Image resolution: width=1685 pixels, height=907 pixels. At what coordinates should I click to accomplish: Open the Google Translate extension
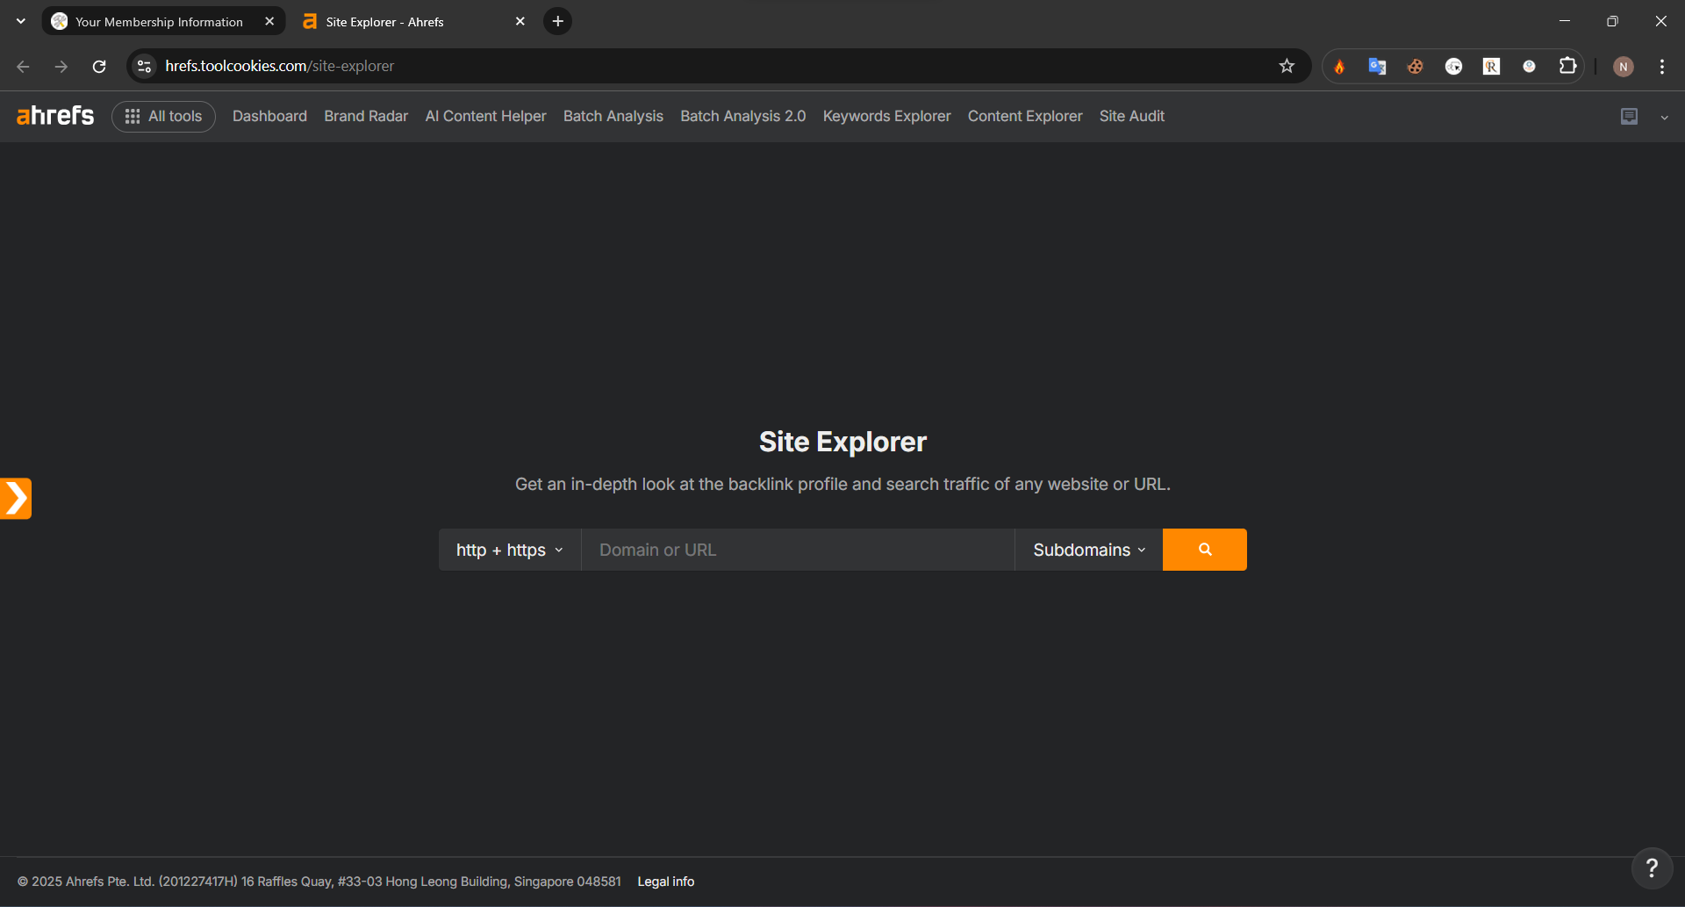coord(1377,66)
